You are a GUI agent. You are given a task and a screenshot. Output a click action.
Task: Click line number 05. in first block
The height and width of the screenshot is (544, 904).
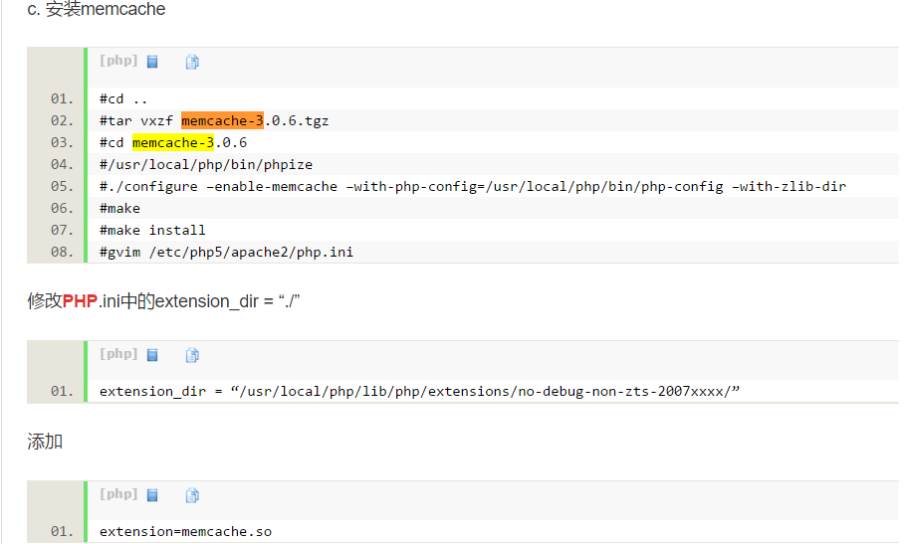tap(63, 187)
